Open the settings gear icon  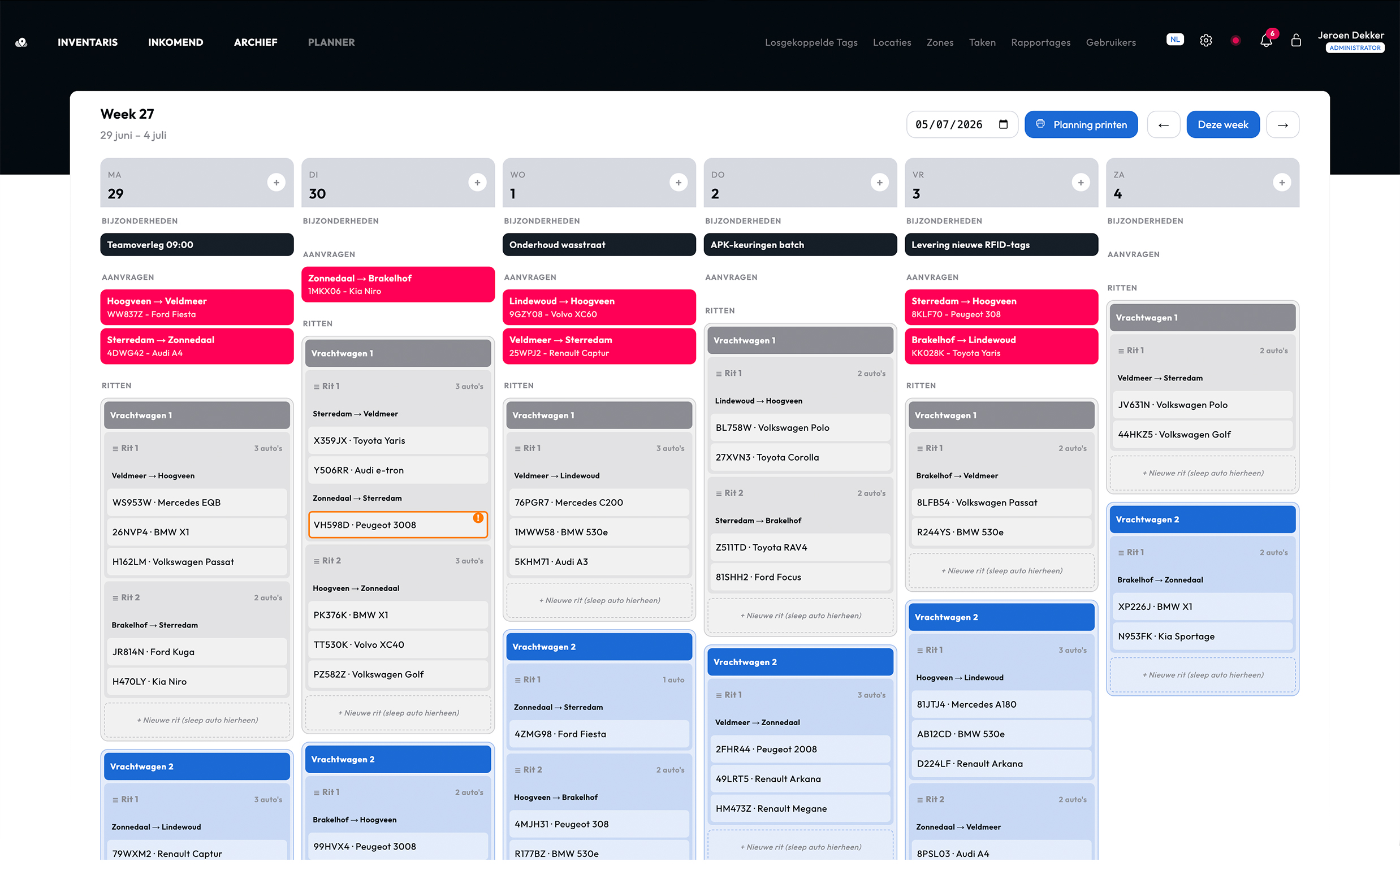coord(1205,41)
